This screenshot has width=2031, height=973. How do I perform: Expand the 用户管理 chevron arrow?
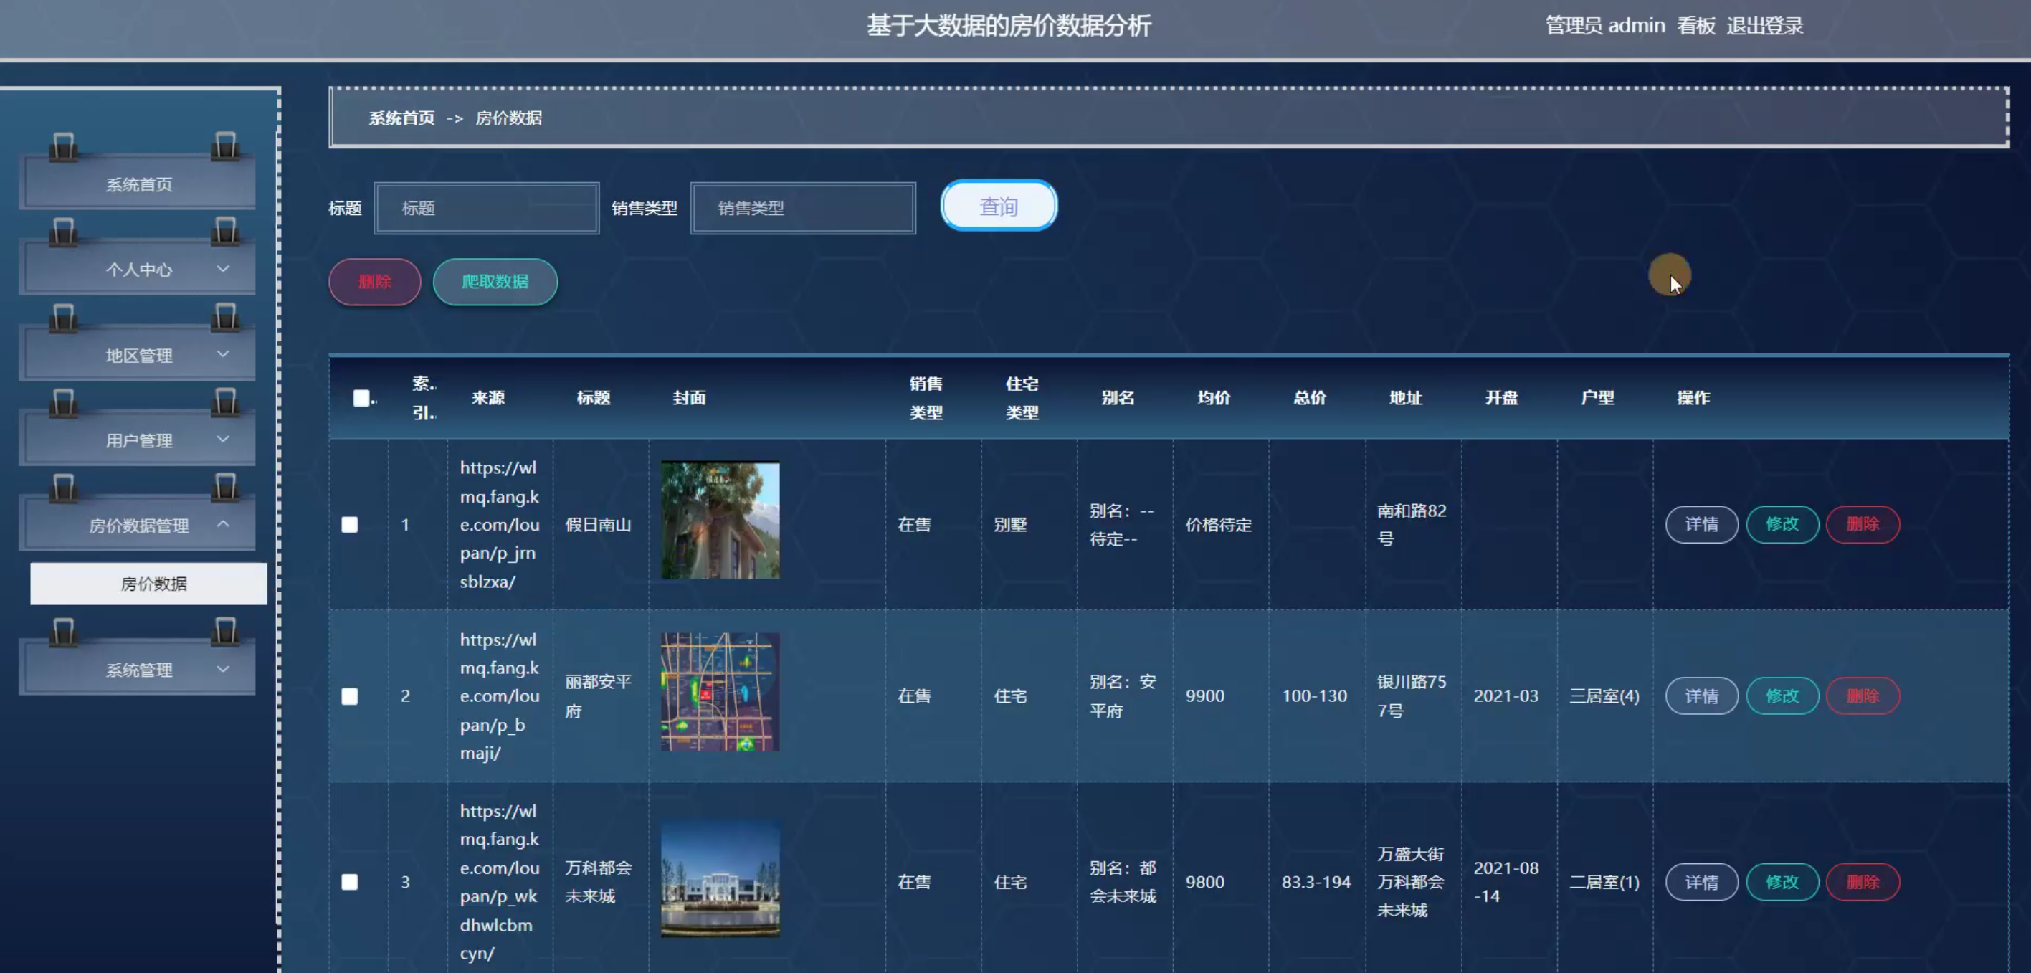pos(223,440)
